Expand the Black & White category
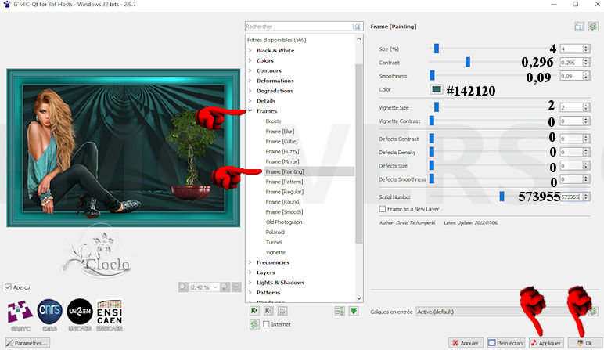The height and width of the screenshot is (350, 604). point(250,50)
